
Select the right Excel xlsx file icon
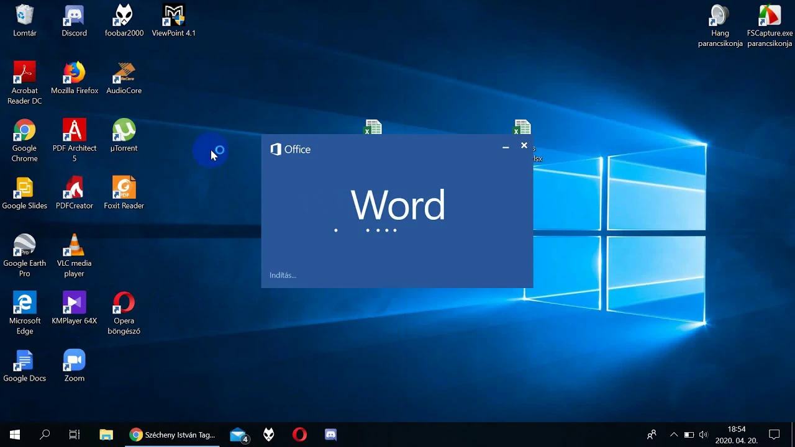(x=522, y=127)
